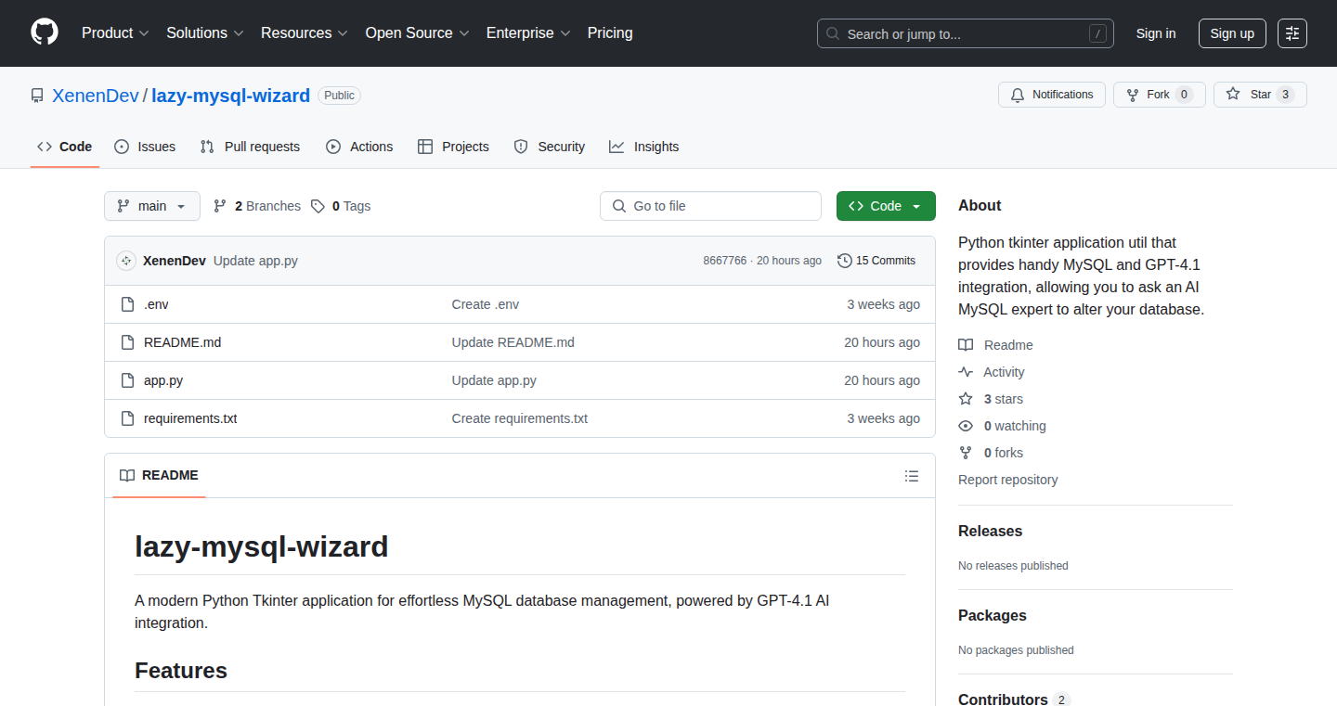Click the eye icon beside 0 watching

[966, 426]
